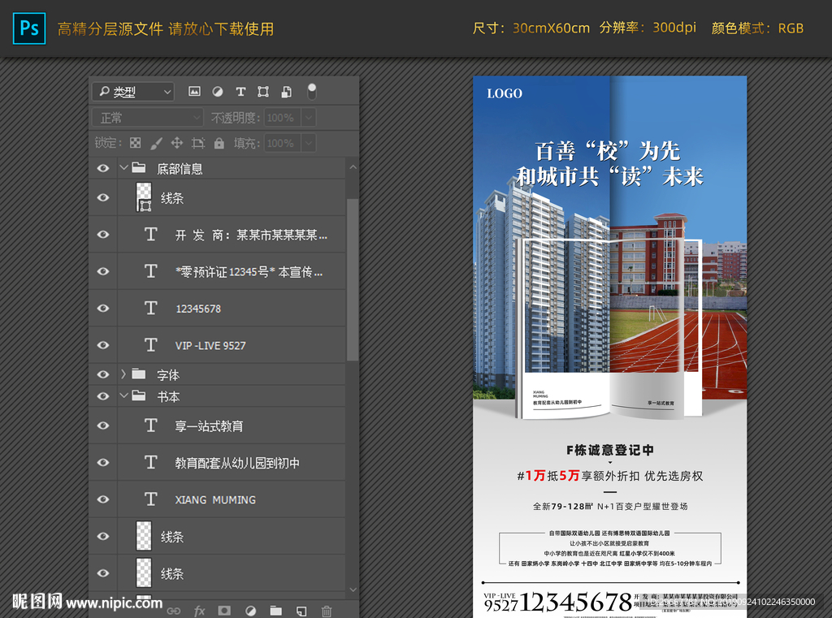Click the delete layer trash icon
This screenshot has width=832, height=618.
[327, 611]
